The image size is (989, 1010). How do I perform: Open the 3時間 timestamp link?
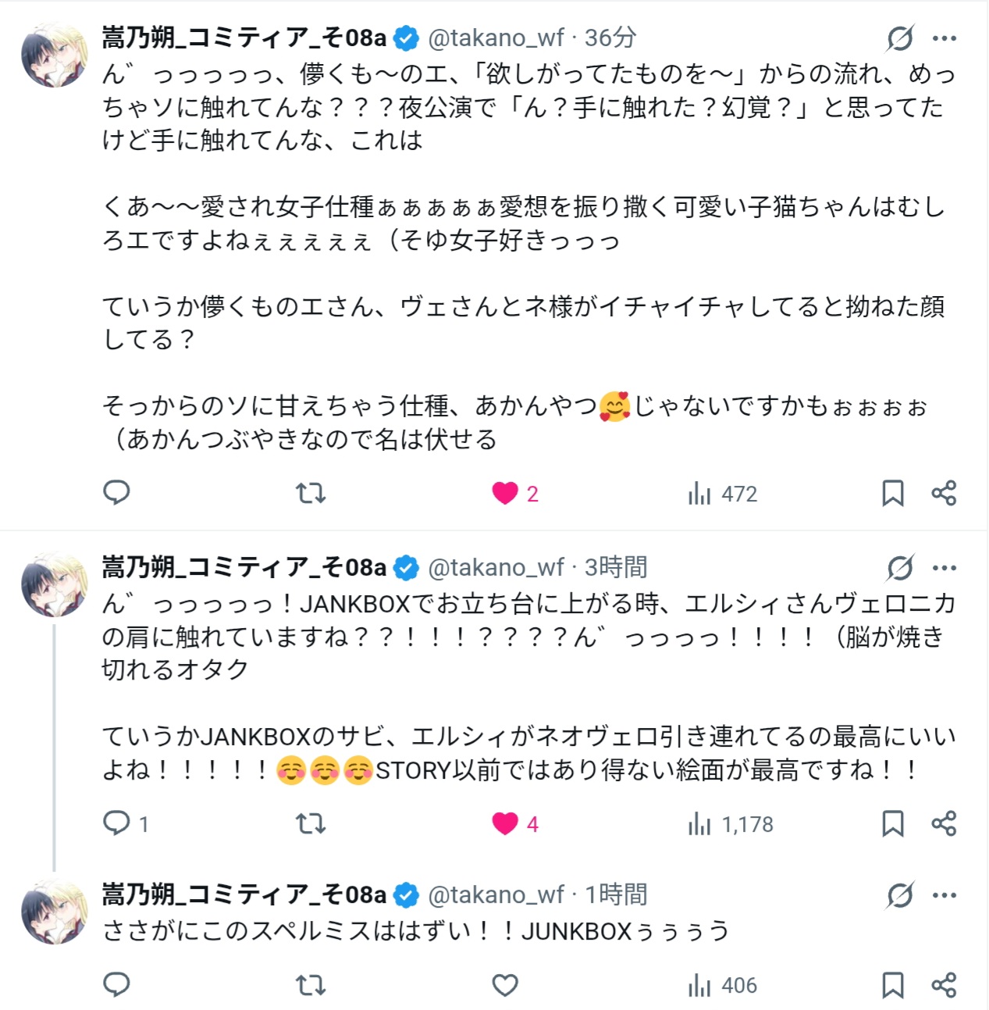[x=616, y=567]
